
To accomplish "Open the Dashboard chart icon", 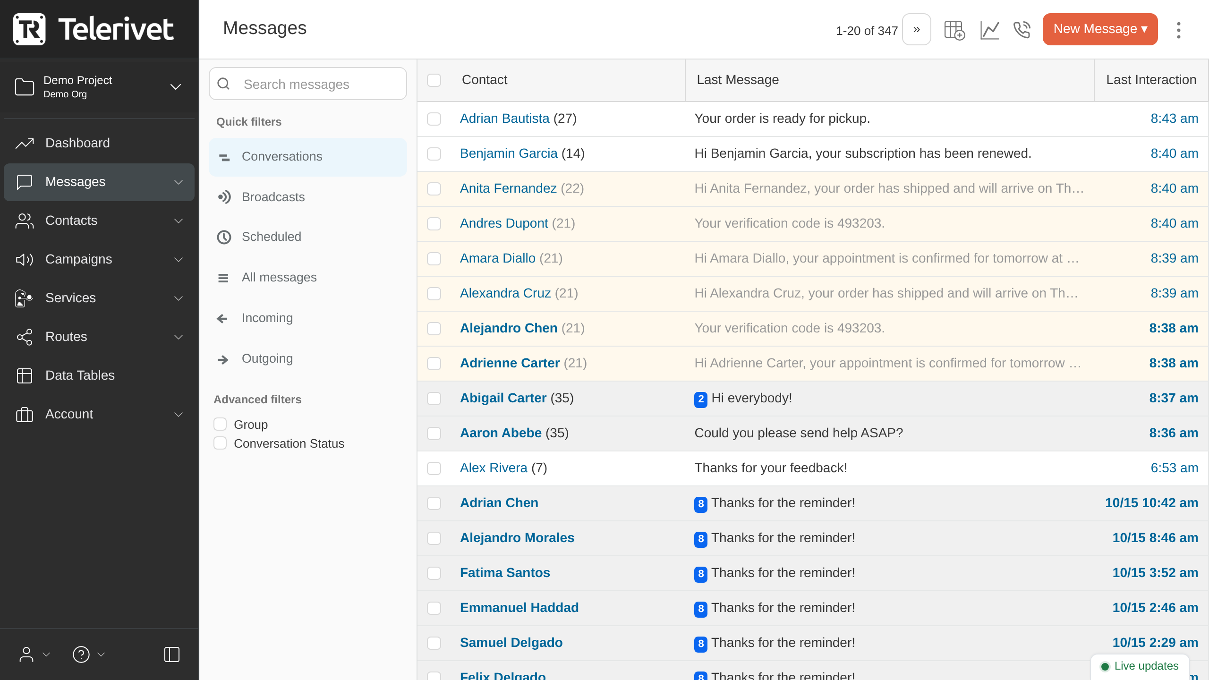I will tap(25, 143).
